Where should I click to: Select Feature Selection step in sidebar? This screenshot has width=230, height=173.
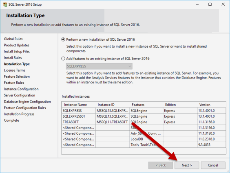click(x=17, y=77)
